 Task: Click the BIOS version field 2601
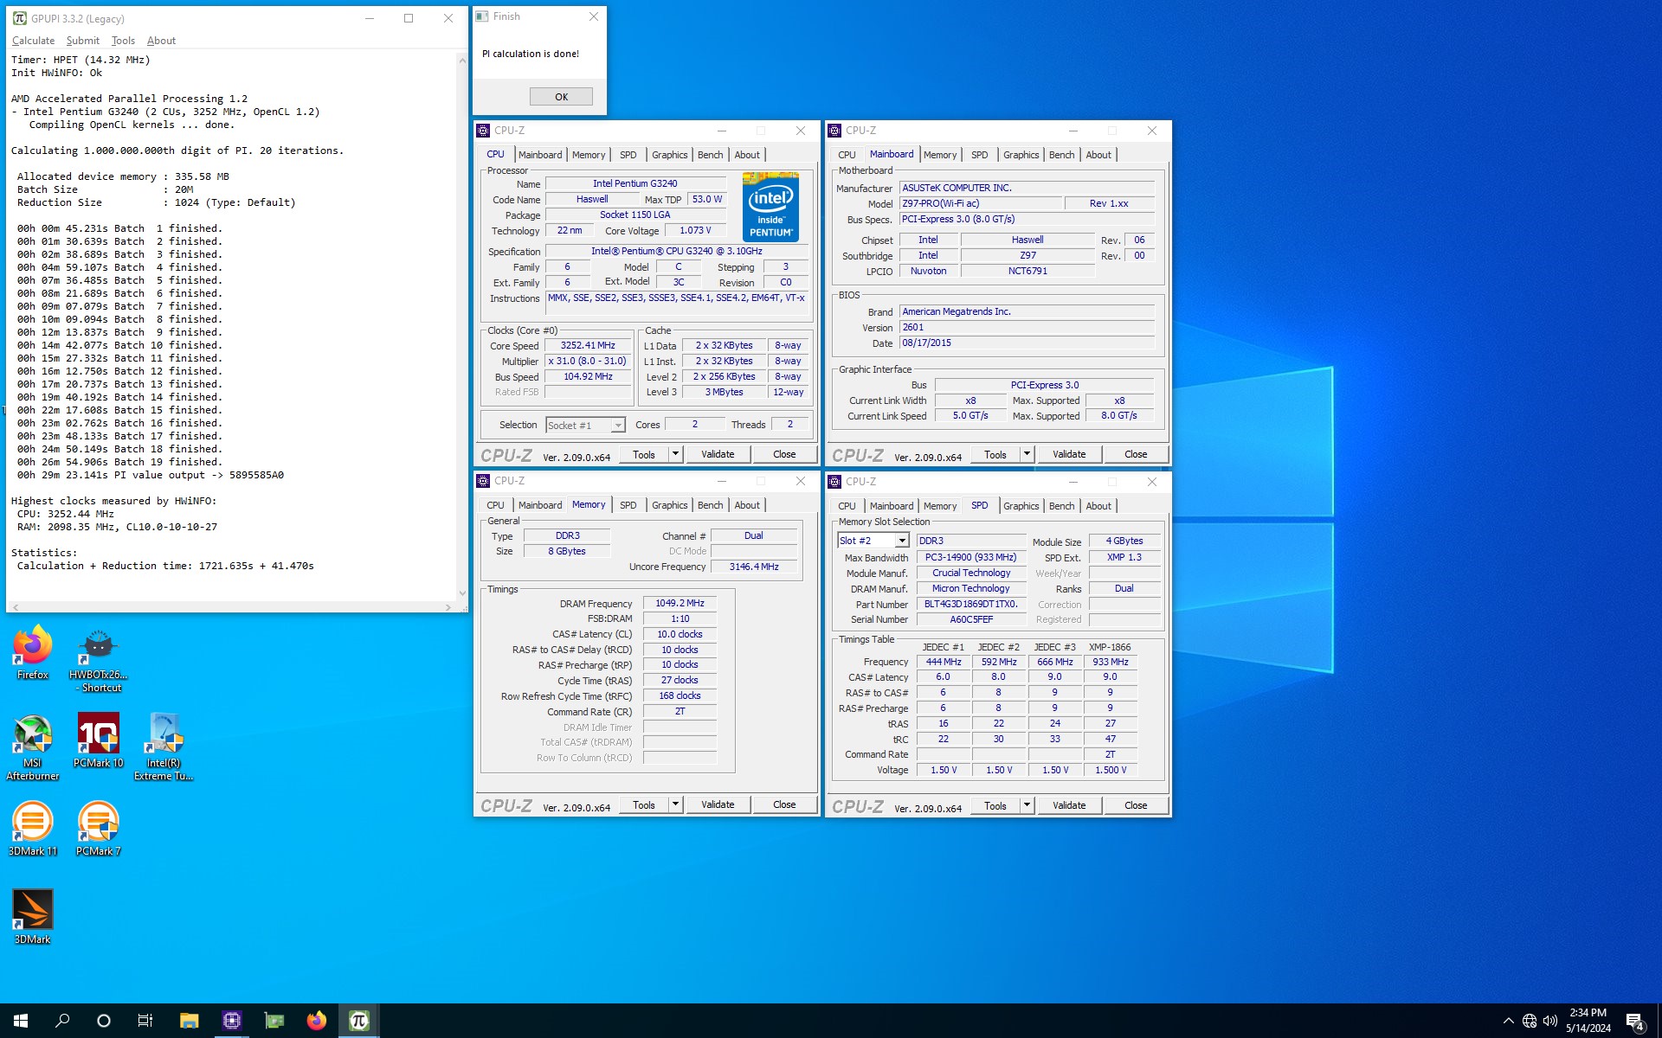(x=1027, y=327)
